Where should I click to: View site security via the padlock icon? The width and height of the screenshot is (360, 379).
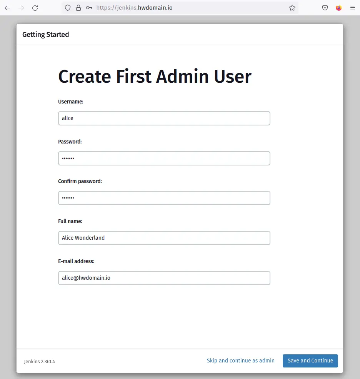(78, 8)
